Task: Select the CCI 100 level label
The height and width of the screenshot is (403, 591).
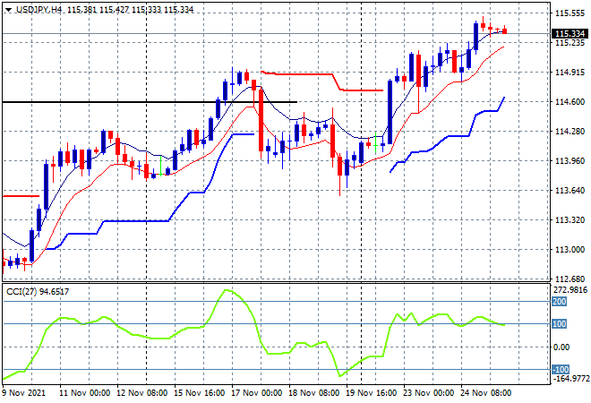Action: pyautogui.click(x=559, y=324)
